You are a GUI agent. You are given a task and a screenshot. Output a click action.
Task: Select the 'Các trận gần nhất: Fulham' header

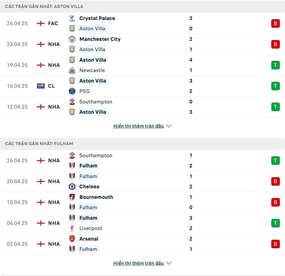coord(142,144)
